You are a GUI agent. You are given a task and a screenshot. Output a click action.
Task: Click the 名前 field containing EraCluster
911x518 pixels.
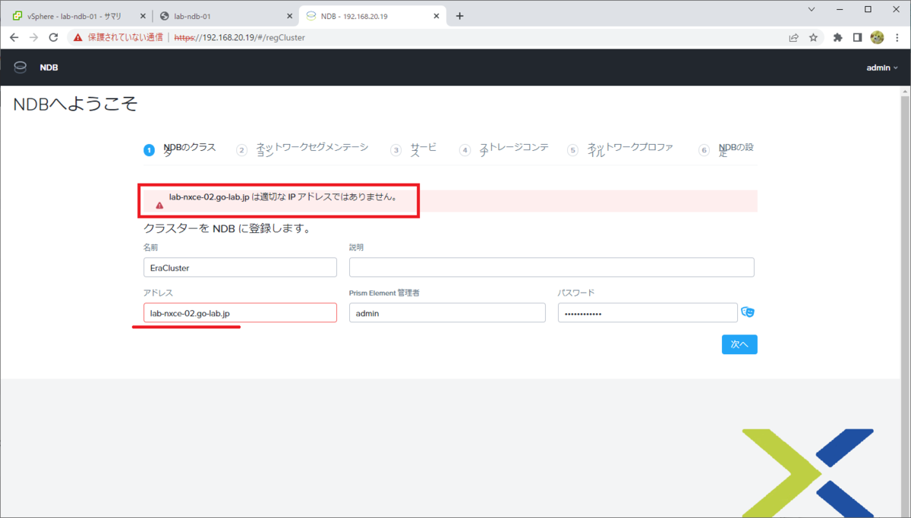click(240, 267)
